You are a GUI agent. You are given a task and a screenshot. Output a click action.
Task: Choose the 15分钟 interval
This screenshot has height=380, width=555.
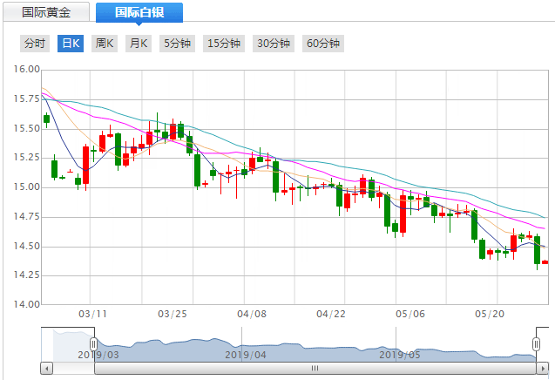tap(224, 44)
